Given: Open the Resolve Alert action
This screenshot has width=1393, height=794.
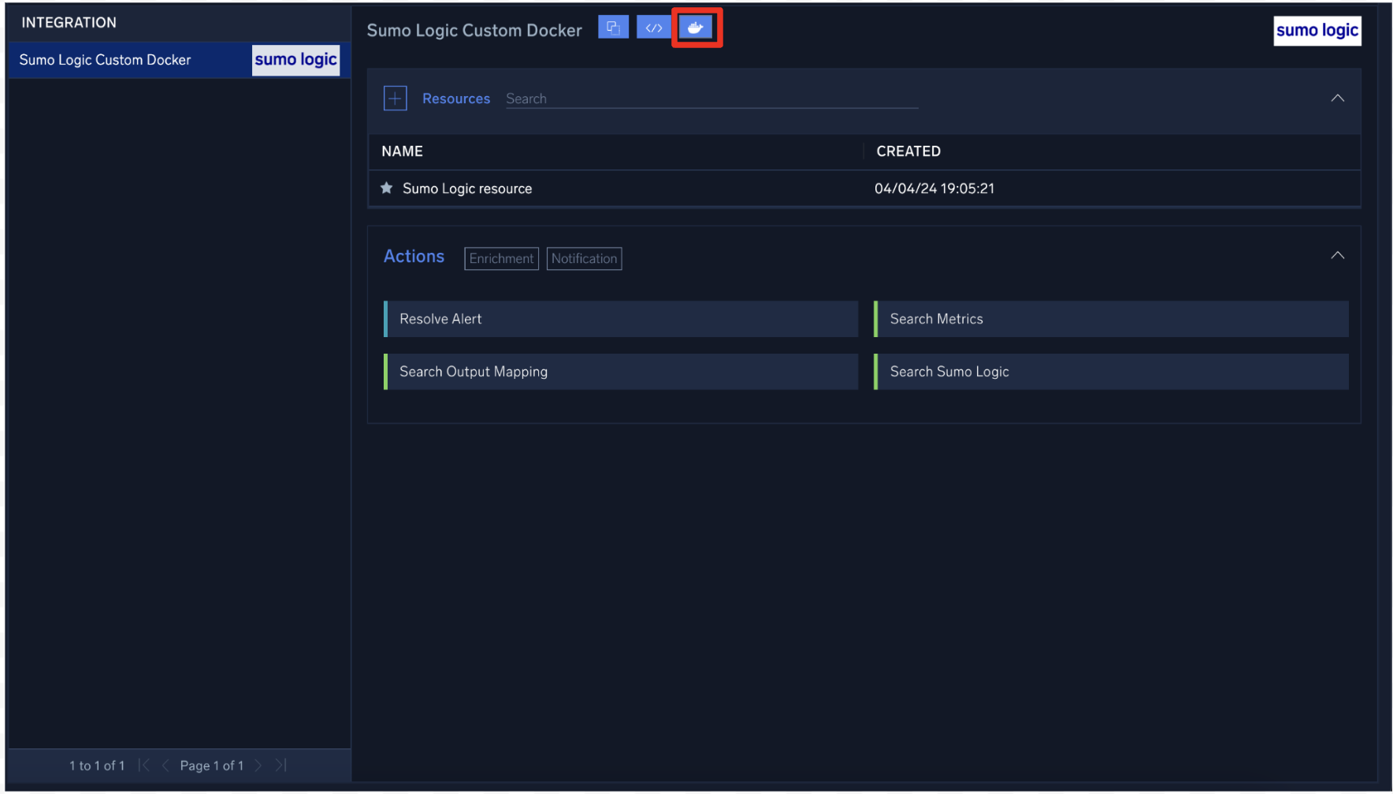Looking at the screenshot, I should coord(620,319).
